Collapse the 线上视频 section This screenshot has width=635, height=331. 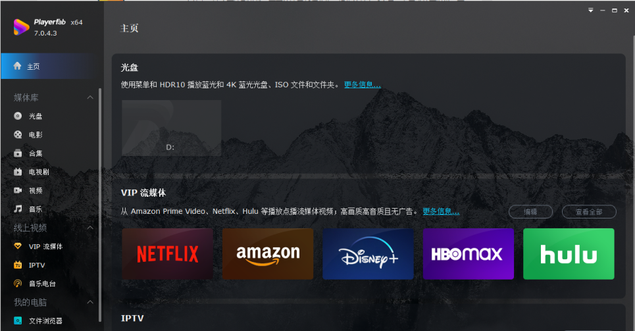pos(90,228)
